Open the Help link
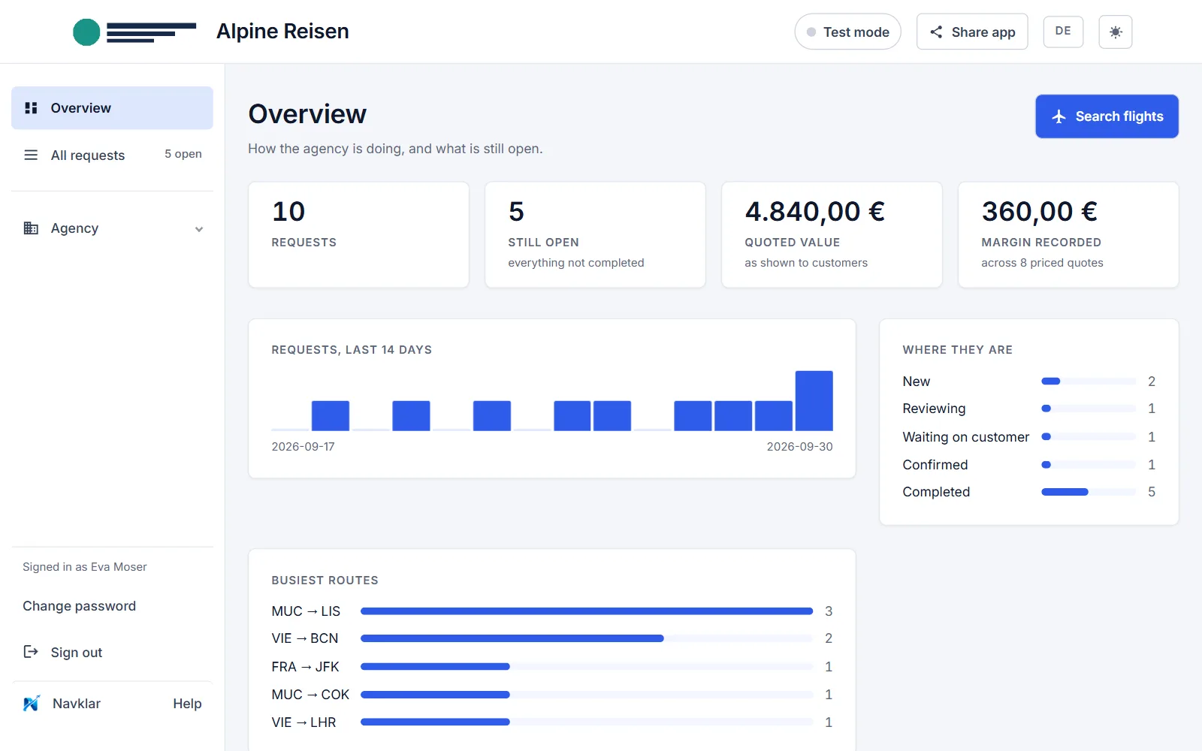This screenshot has width=1202, height=751. tap(187, 704)
